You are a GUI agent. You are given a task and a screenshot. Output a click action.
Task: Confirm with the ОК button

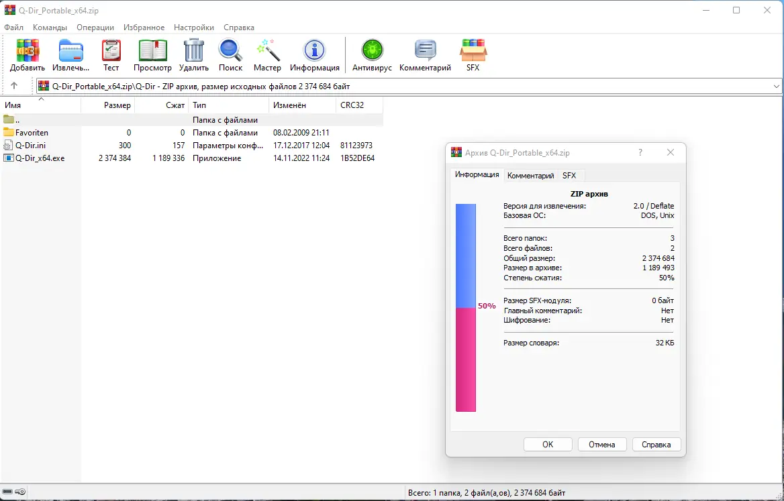548,444
